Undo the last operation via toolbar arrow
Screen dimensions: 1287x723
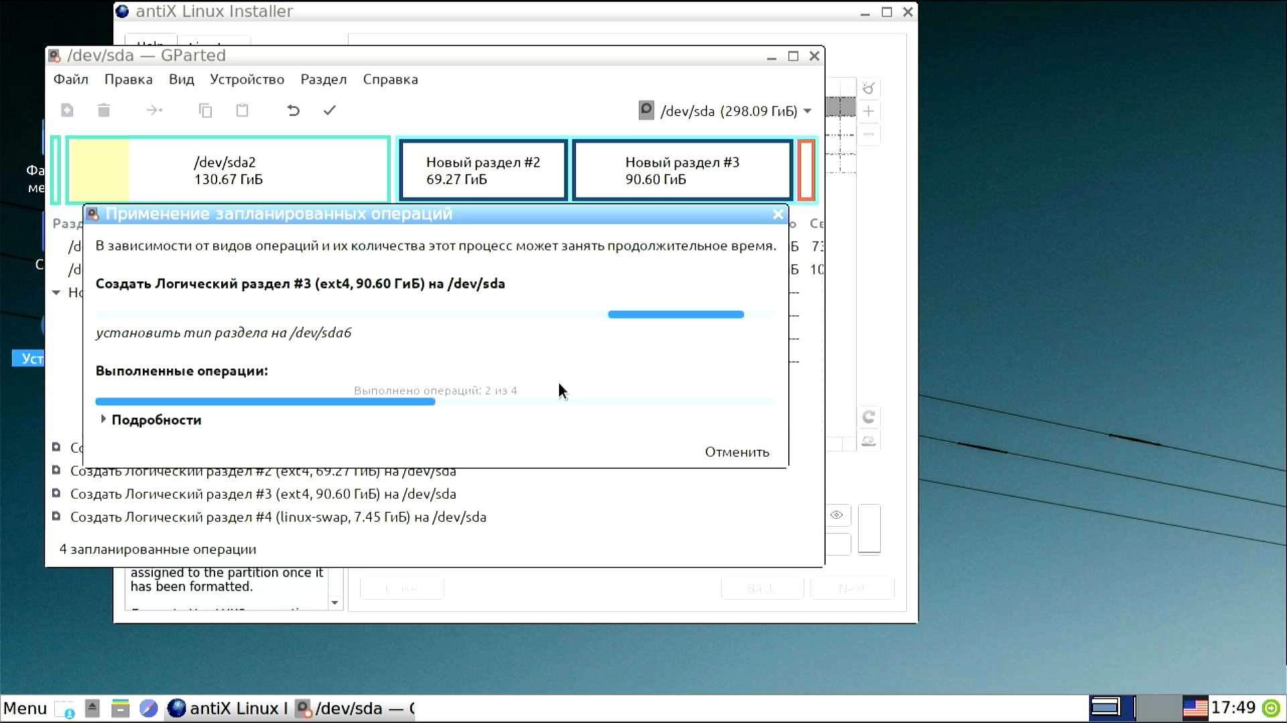[293, 110]
